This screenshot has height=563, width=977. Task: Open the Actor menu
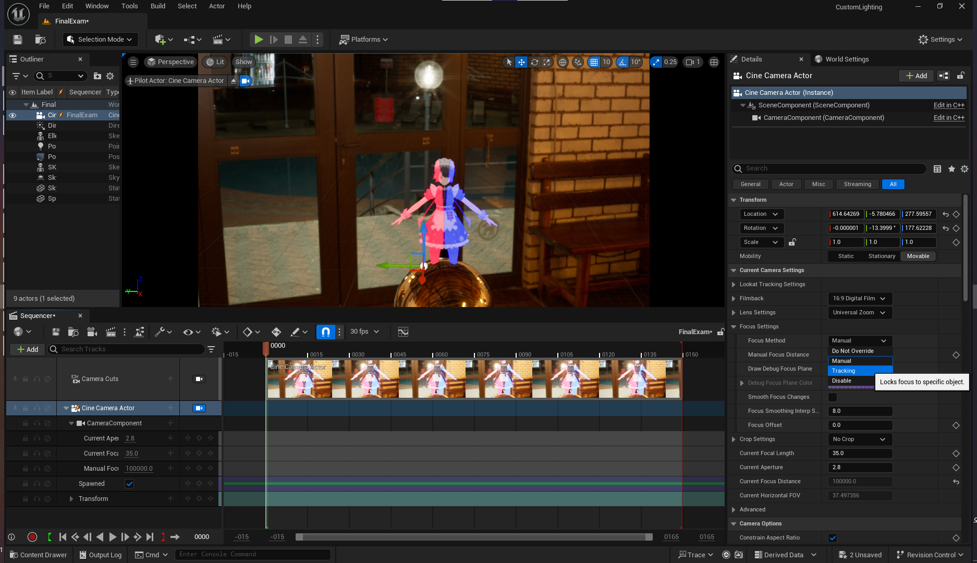(217, 6)
